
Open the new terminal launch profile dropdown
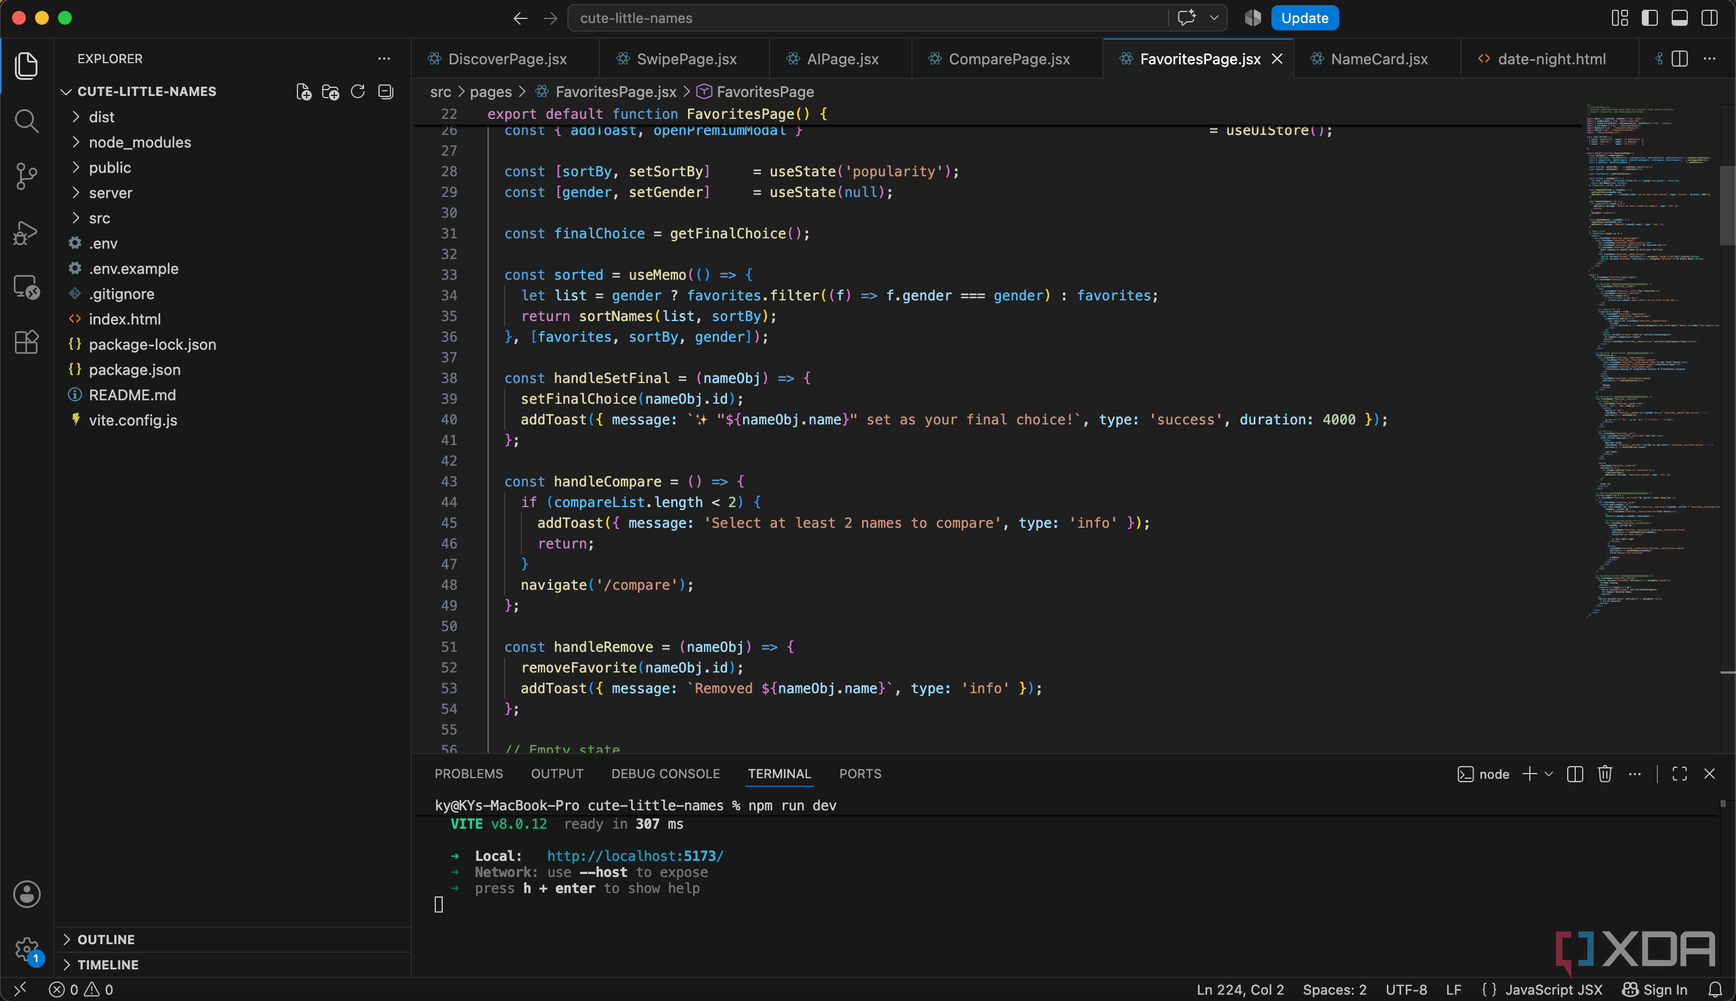1548,774
